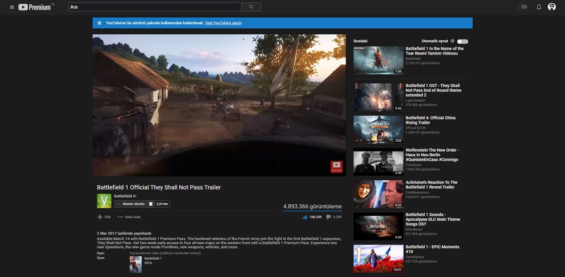Click the video player frame
The height and width of the screenshot is (277, 565).
click(219, 105)
